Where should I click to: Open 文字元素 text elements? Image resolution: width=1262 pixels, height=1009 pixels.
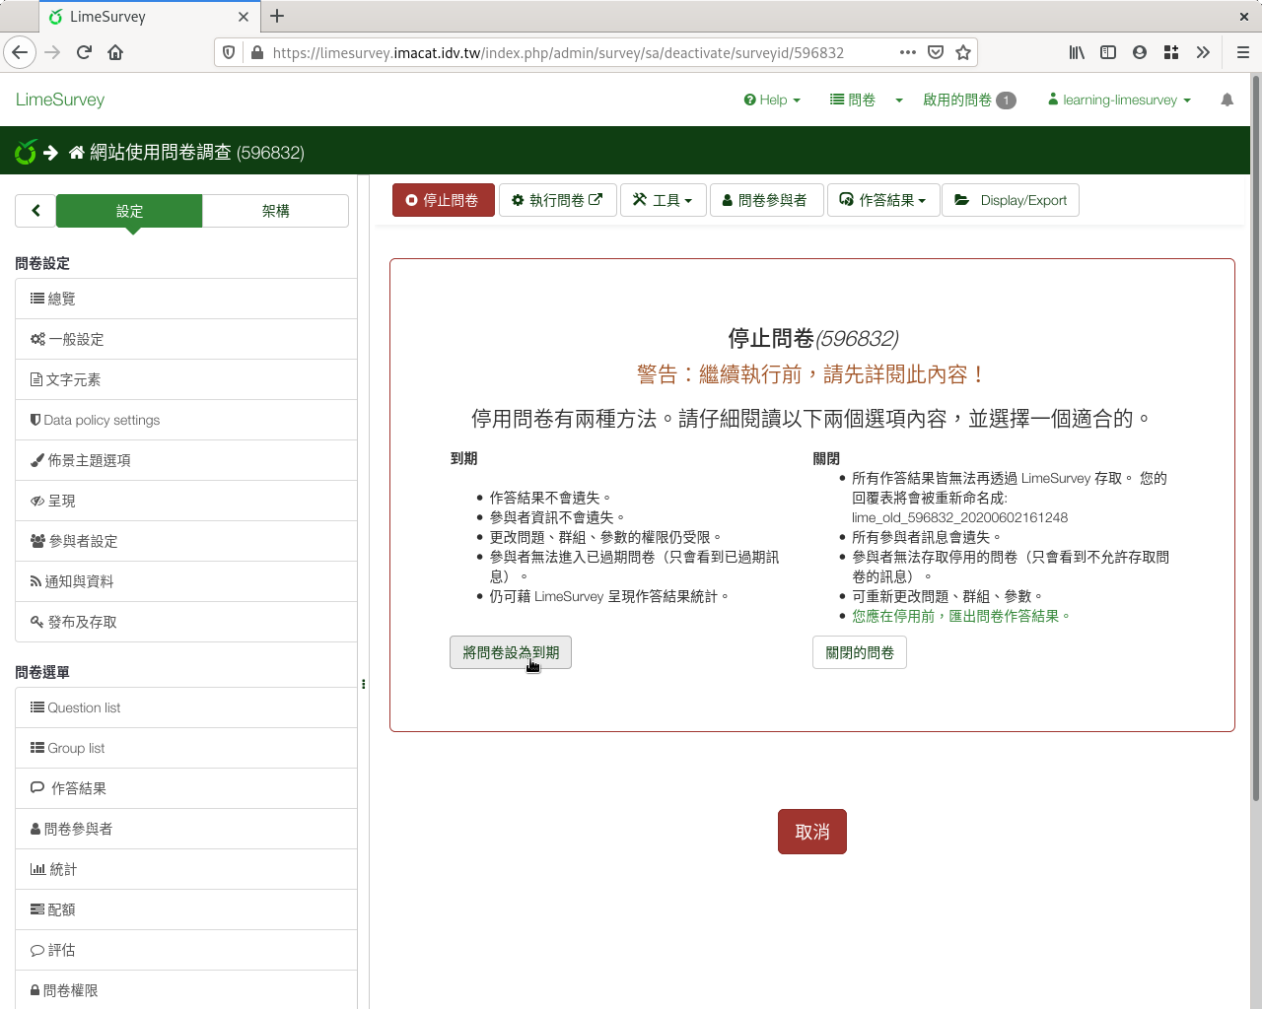click(186, 379)
